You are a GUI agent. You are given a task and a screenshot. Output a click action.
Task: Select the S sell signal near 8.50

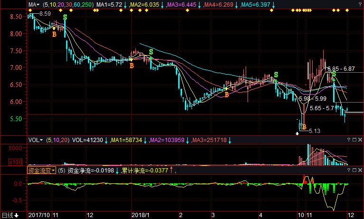click(65, 17)
